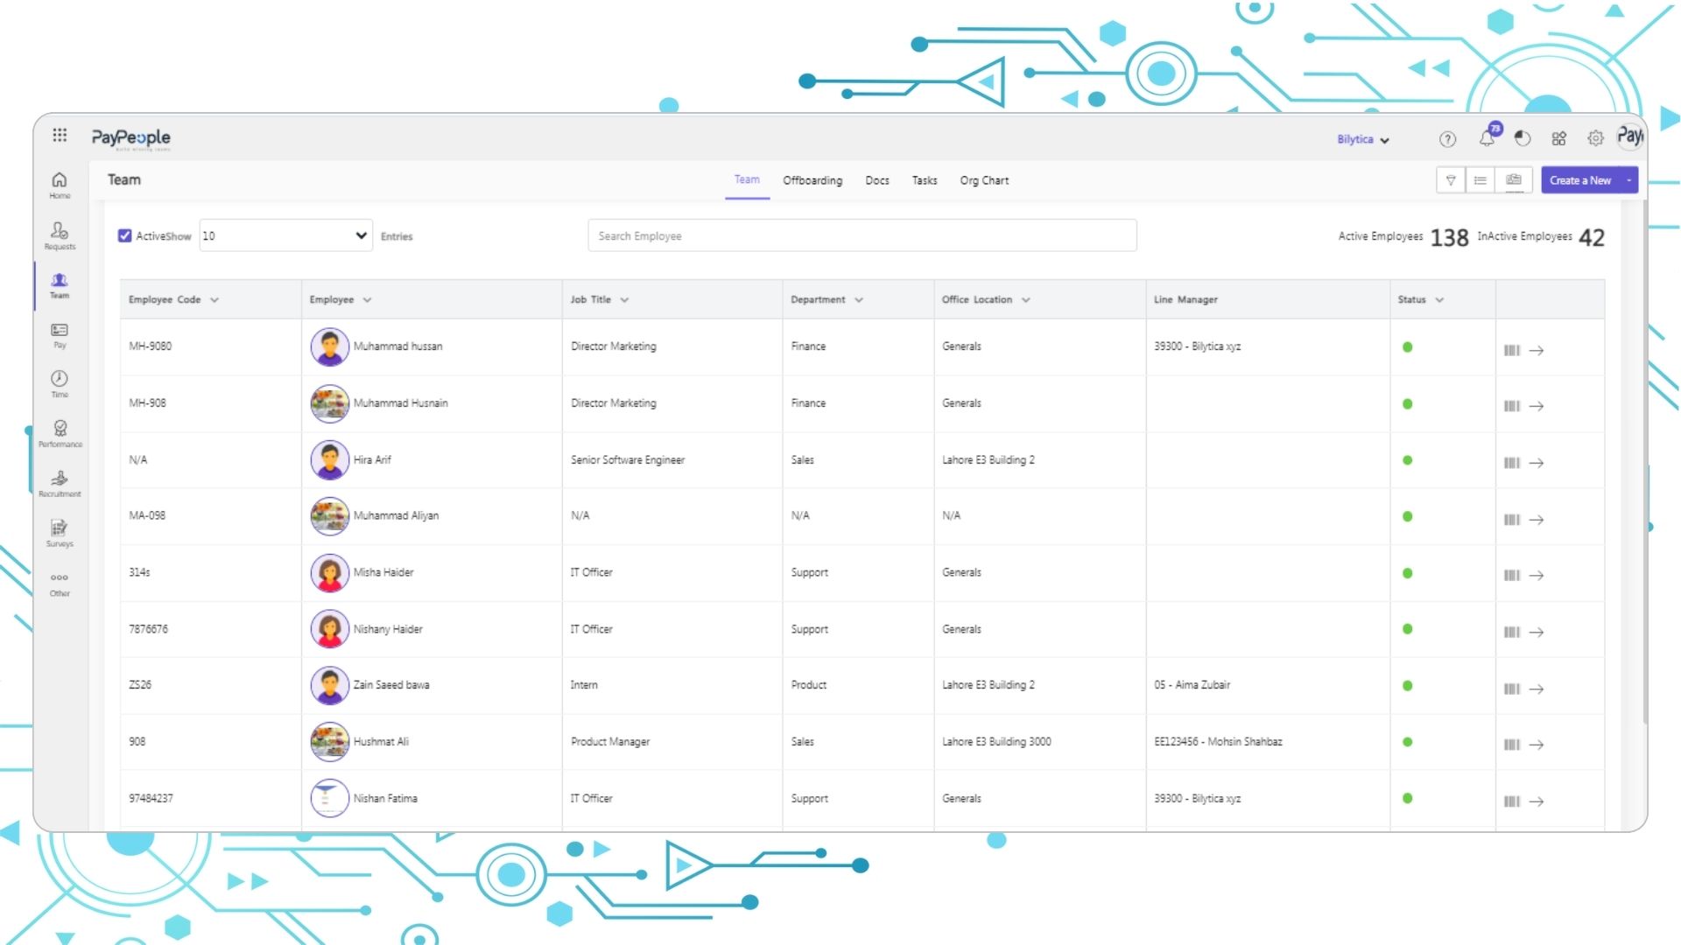Screen dimensions: 1681x945
Task: Click barcode icon for Nishany Haider row
Action: [x=1512, y=632]
